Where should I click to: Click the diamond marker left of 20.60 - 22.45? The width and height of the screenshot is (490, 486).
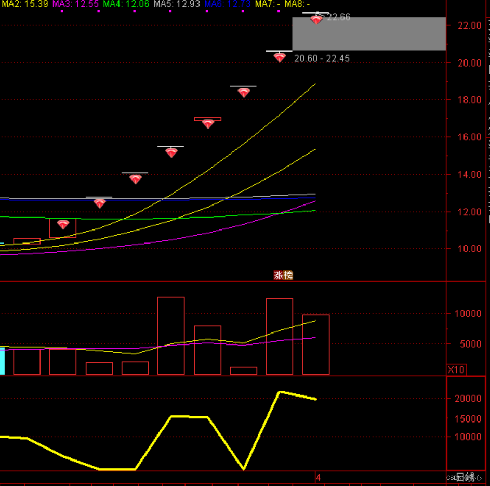[x=280, y=58]
